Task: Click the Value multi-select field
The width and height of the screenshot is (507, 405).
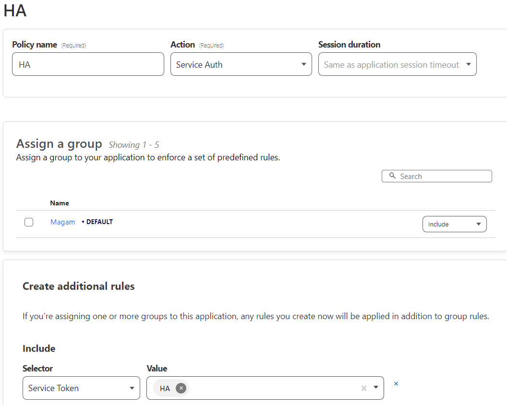Action: click(x=265, y=388)
